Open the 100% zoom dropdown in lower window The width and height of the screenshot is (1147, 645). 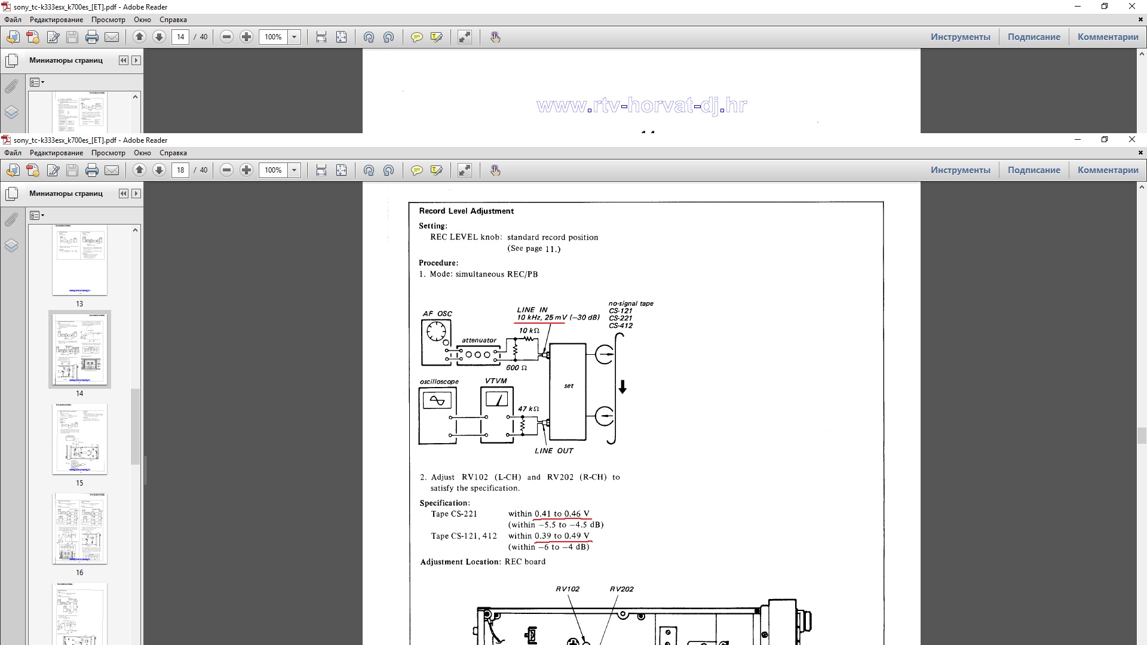[x=294, y=170]
